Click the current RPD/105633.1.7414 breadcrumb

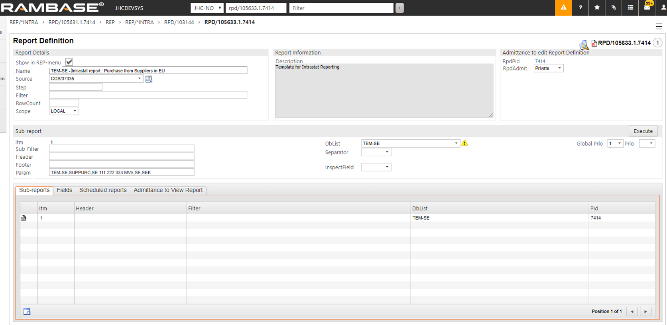point(230,22)
